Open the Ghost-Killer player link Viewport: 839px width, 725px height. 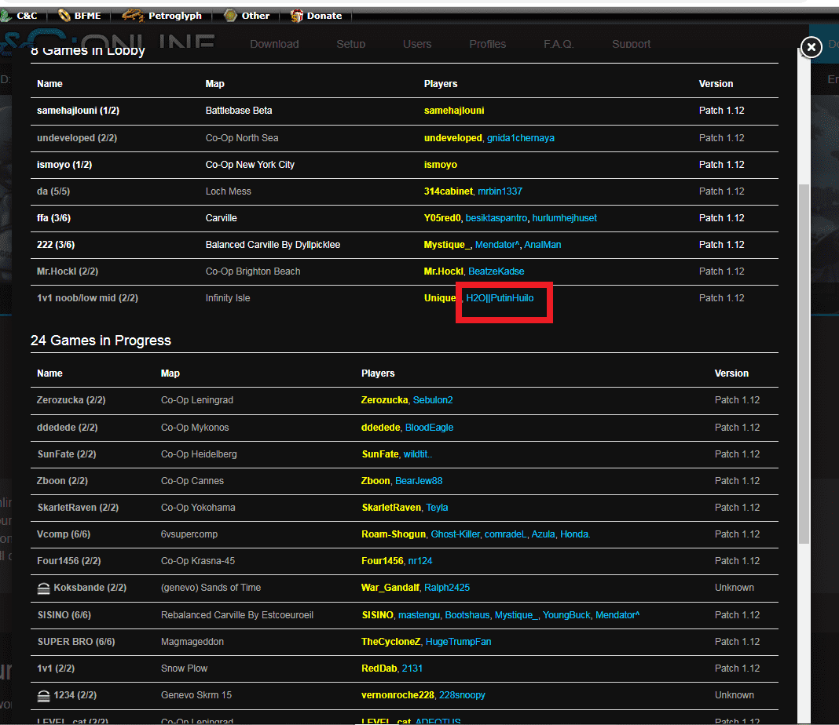pyautogui.click(x=455, y=534)
